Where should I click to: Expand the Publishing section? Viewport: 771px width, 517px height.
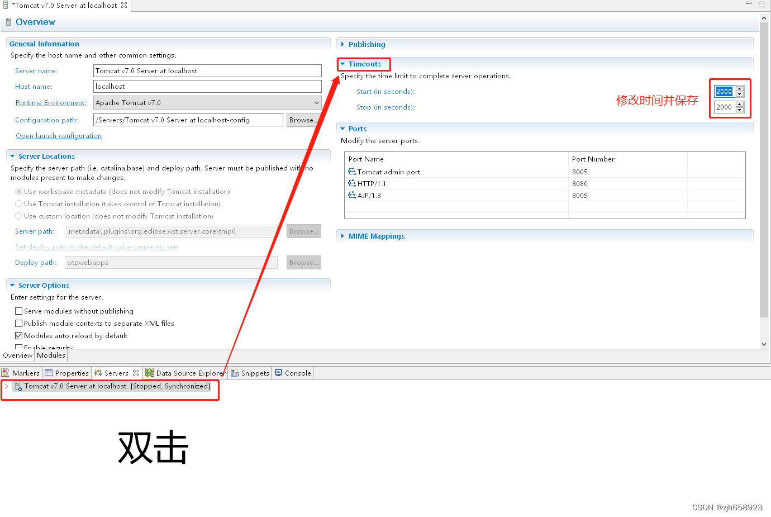tap(342, 44)
